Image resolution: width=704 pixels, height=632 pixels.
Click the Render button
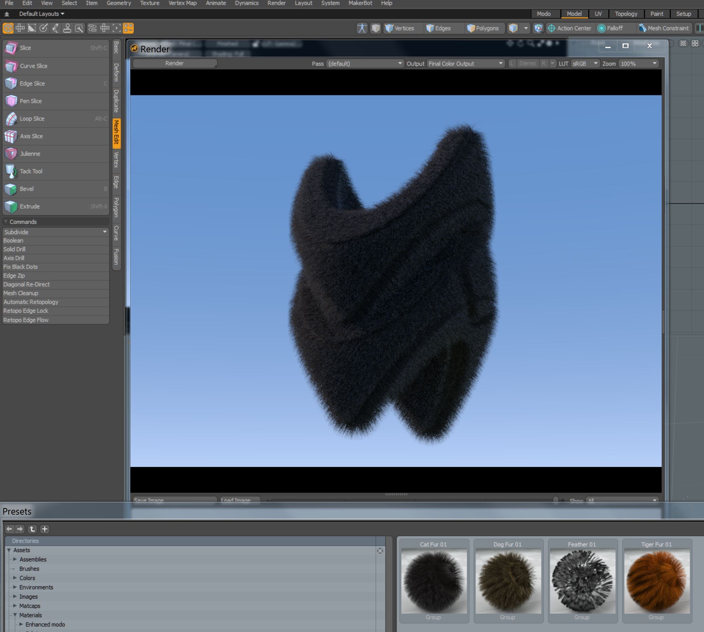(174, 63)
